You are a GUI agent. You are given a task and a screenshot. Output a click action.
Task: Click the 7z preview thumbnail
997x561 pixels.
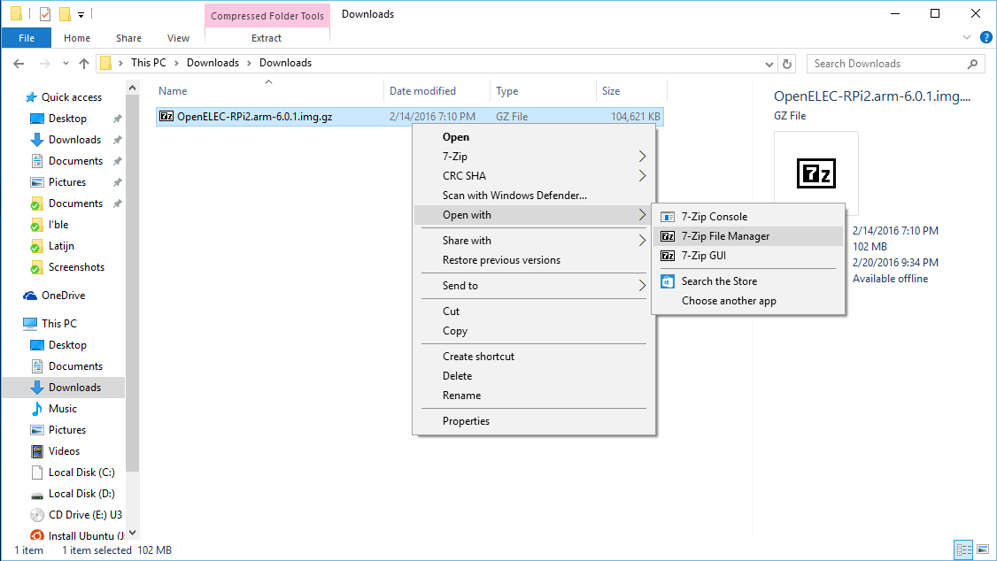pyautogui.click(x=815, y=173)
